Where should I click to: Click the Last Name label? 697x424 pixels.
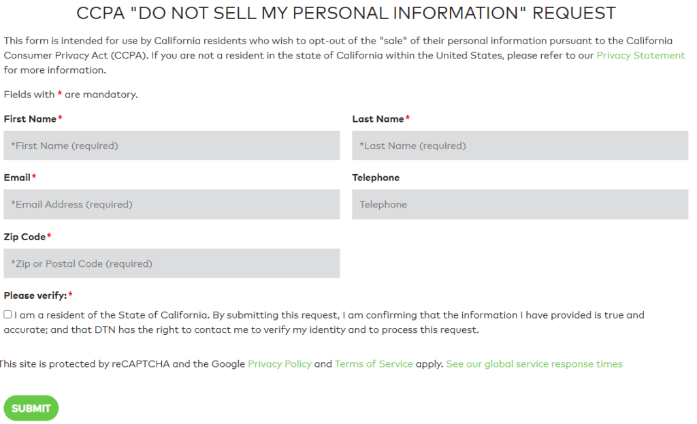378,118
